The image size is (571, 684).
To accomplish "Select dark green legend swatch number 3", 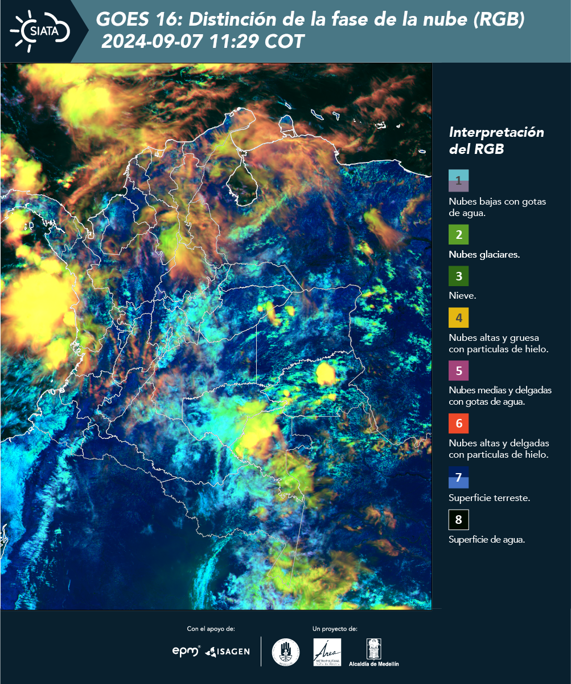I will 458,276.
